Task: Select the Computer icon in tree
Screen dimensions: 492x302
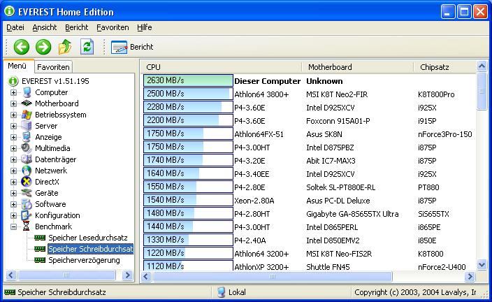Action: (x=27, y=92)
